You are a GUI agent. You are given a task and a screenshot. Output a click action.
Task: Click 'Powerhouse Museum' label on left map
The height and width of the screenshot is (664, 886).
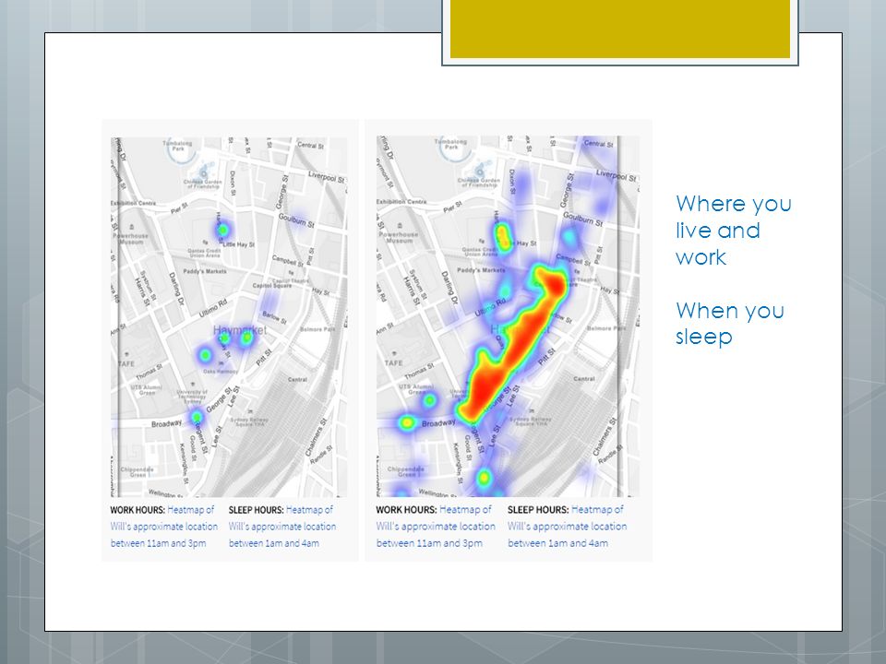click(131, 239)
